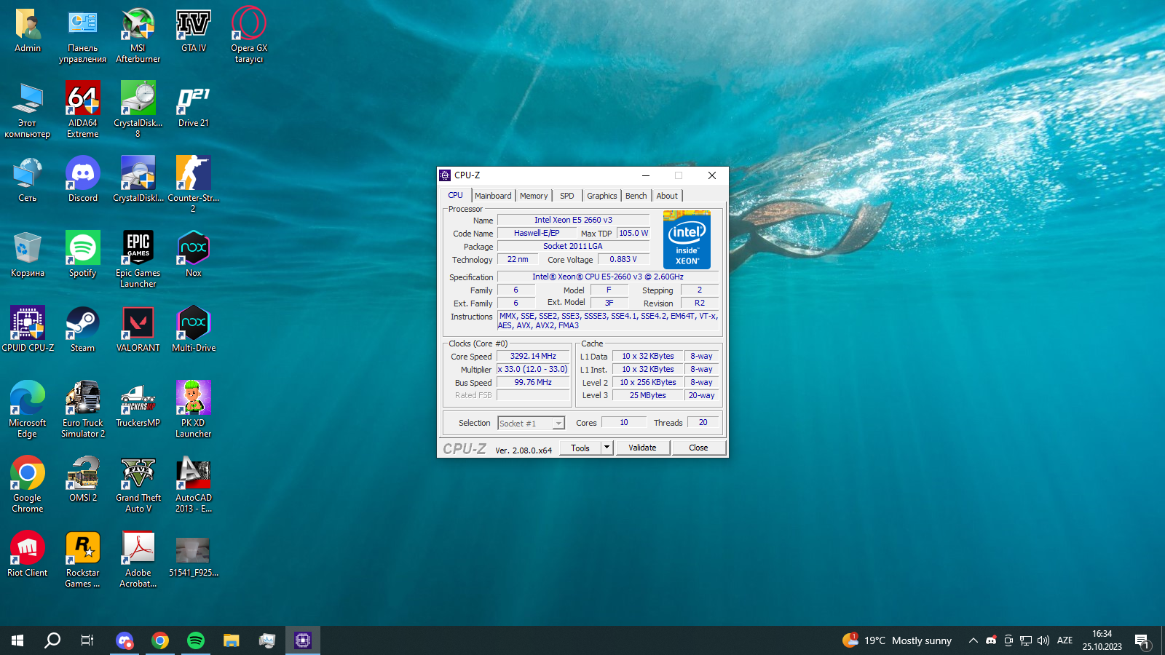Click the Validate button
1165x655 pixels.
coord(642,448)
